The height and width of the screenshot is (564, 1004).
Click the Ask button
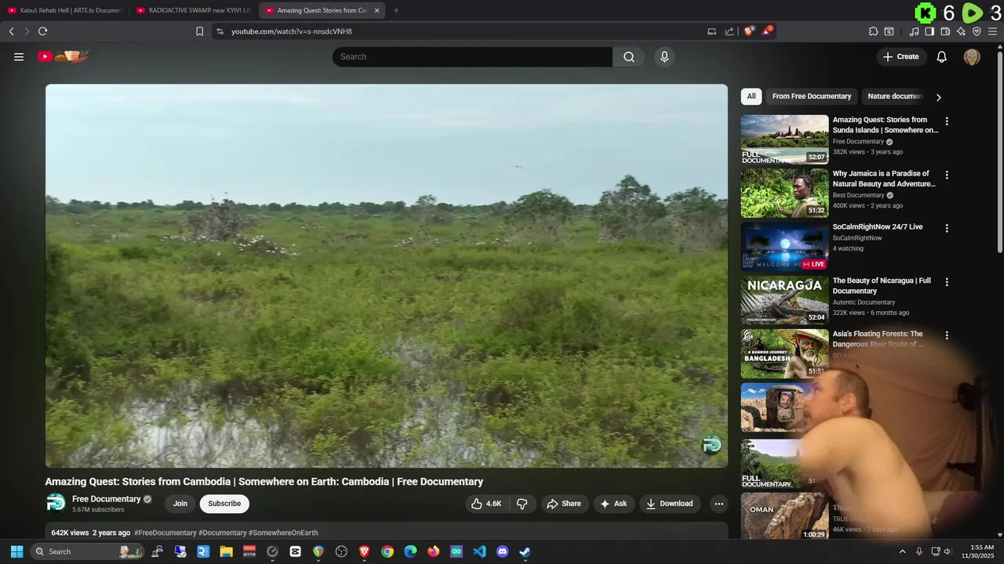tap(613, 504)
